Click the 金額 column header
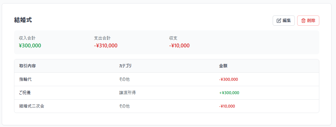336x127 pixels. coord(223,66)
